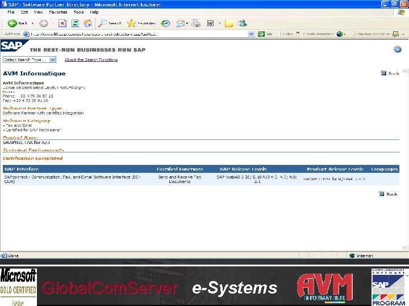Click the SAP logo
This screenshot has height=306, width=409.
(14, 46)
